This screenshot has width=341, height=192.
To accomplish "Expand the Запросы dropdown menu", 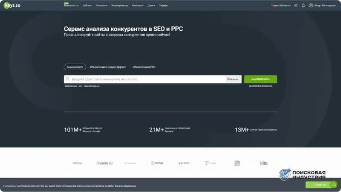I will click(x=101, y=6).
